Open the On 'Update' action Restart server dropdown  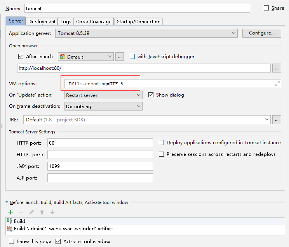[103, 95]
